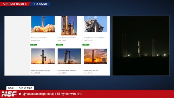The height and width of the screenshot is (98, 174).
Task: Click the Starship 24 Lift Going Up title
Action: tap(41, 70)
